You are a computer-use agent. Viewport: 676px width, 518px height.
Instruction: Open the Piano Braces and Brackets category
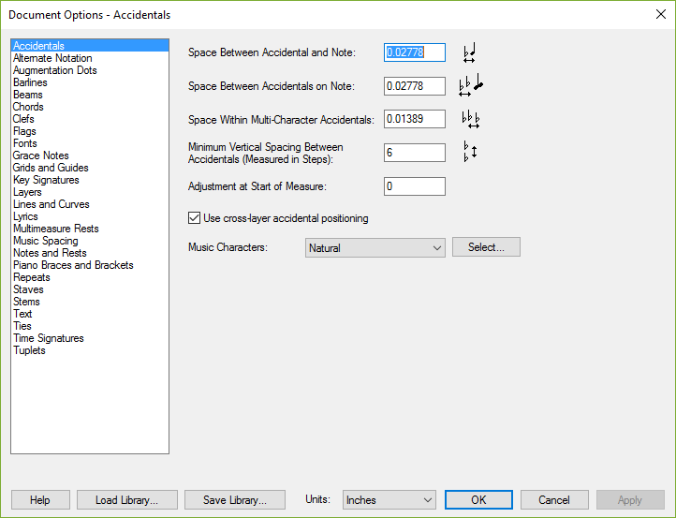pyautogui.click(x=73, y=265)
